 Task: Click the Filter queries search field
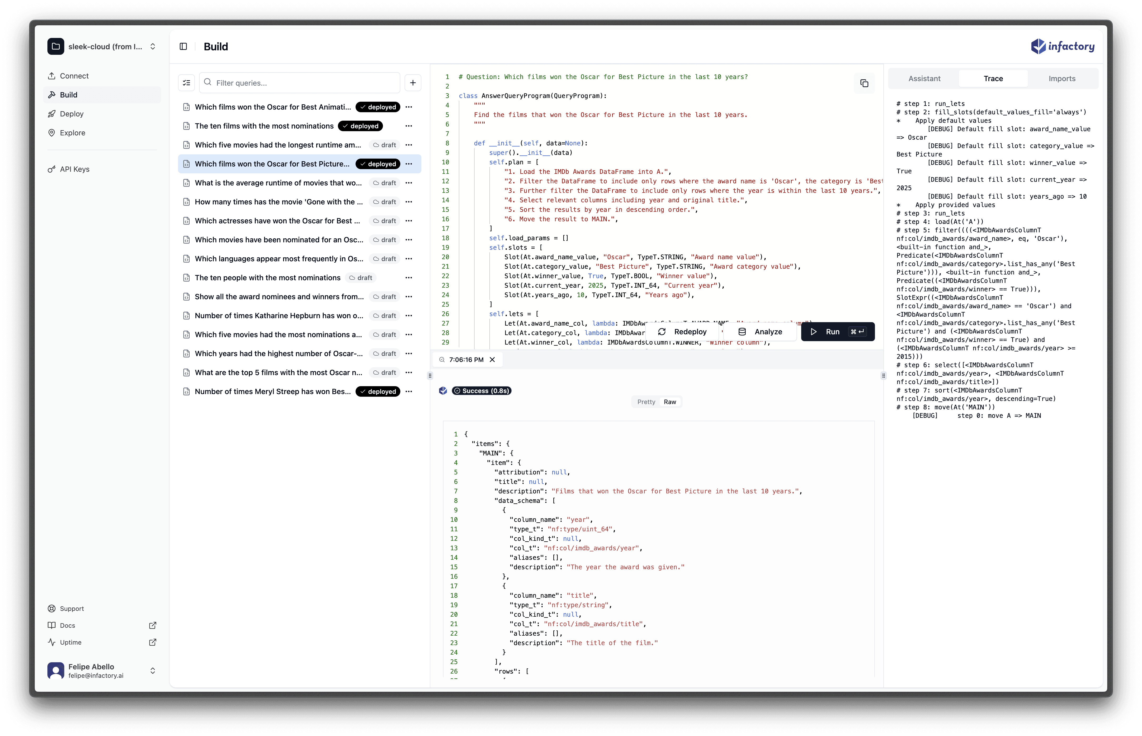pos(300,83)
